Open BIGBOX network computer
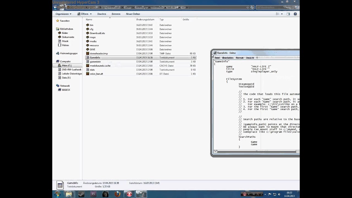Viewport: 352px width, 198px height. (x=66, y=90)
